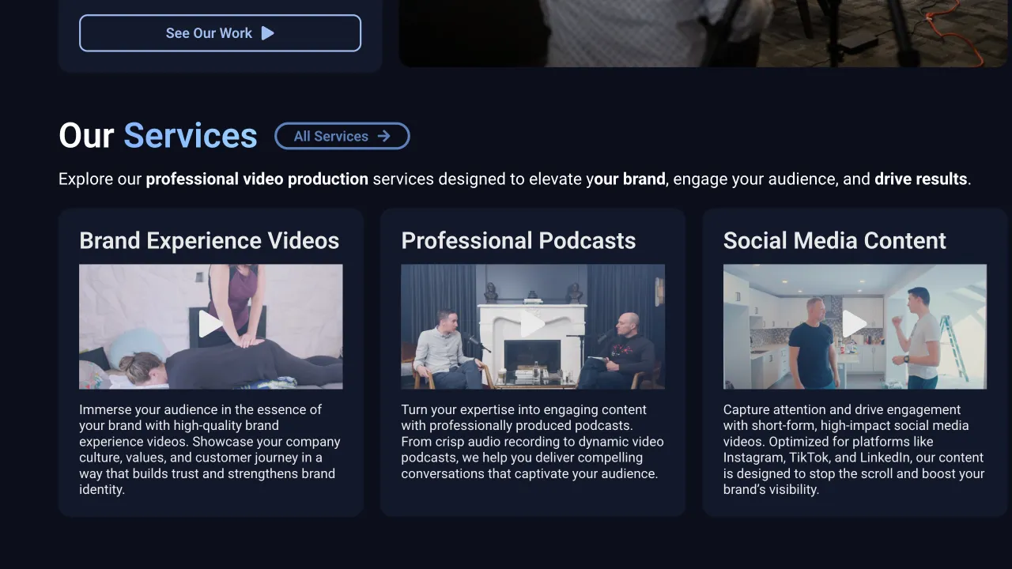
Task: Click the hero video image at top right
Action: point(704,33)
